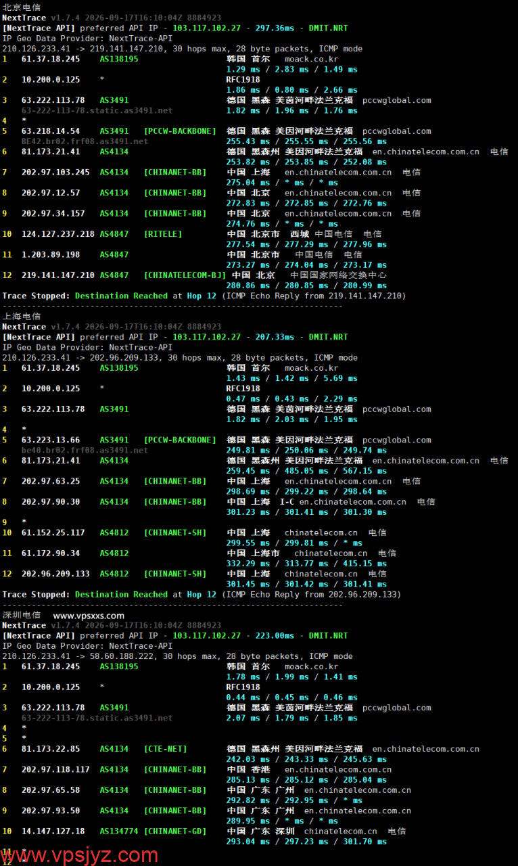Screen dimensions: 518x866
Task: Click the I-C marker in Shanghai hop 8
Action: pos(287,501)
